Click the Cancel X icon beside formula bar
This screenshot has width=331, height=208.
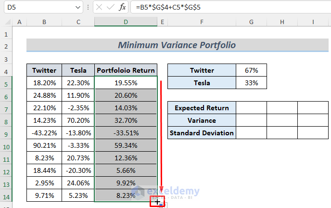[x=99, y=7]
